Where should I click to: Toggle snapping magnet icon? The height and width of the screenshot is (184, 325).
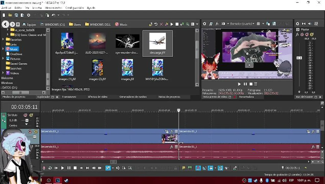[198, 168]
